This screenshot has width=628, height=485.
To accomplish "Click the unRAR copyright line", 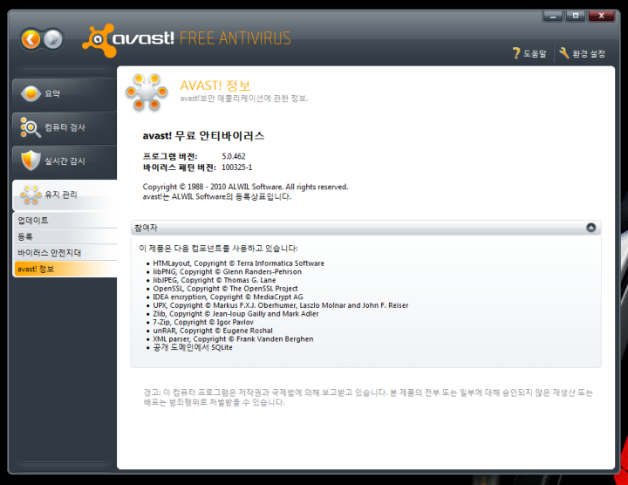I will click(213, 331).
